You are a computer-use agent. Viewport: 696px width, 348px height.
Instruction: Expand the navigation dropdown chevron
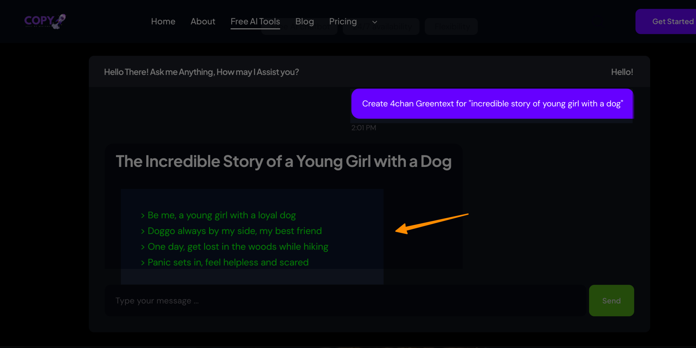(x=375, y=22)
